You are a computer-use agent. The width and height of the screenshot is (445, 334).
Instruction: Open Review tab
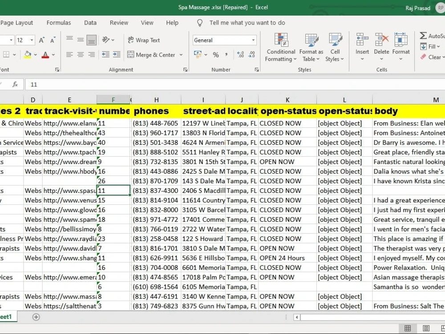119,23
